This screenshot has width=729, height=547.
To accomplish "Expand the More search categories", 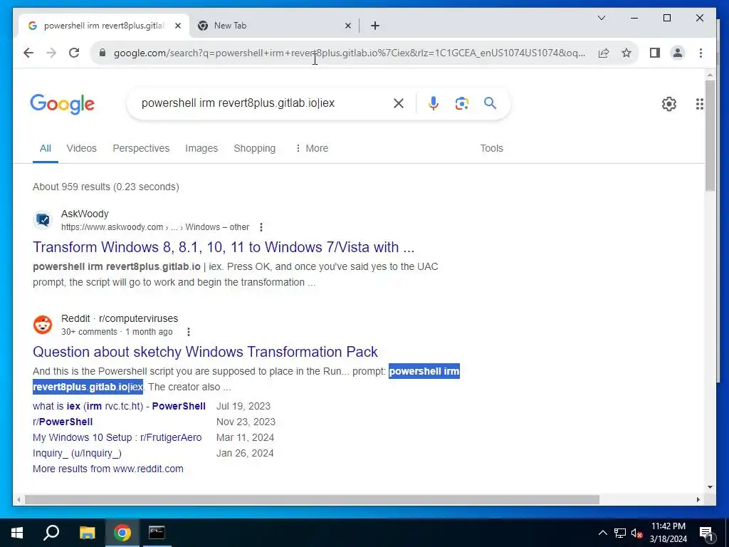I will click(312, 148).
